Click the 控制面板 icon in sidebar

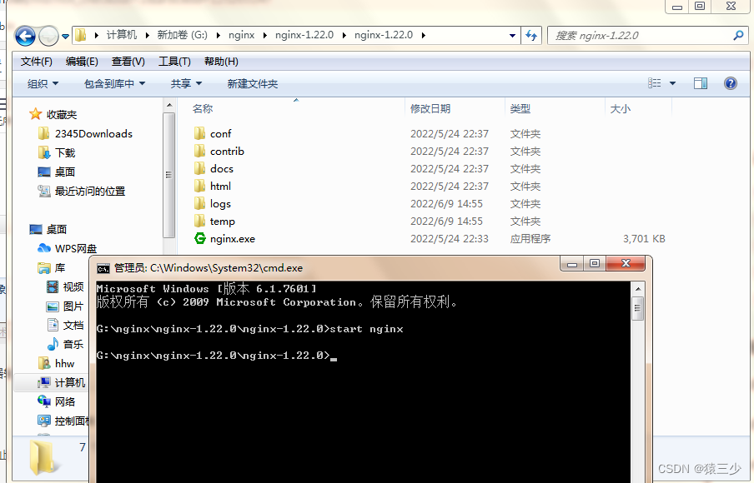(x=43, y=421)
